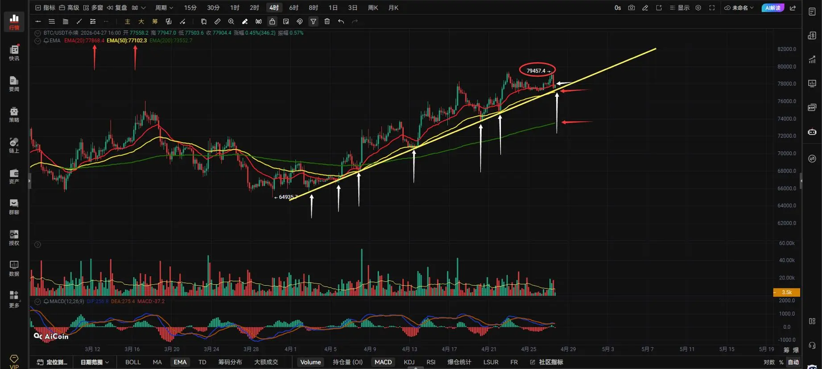Switch to the 月K timeframe
The width and height of the screenshot is (822, 369).
[393, 8]
